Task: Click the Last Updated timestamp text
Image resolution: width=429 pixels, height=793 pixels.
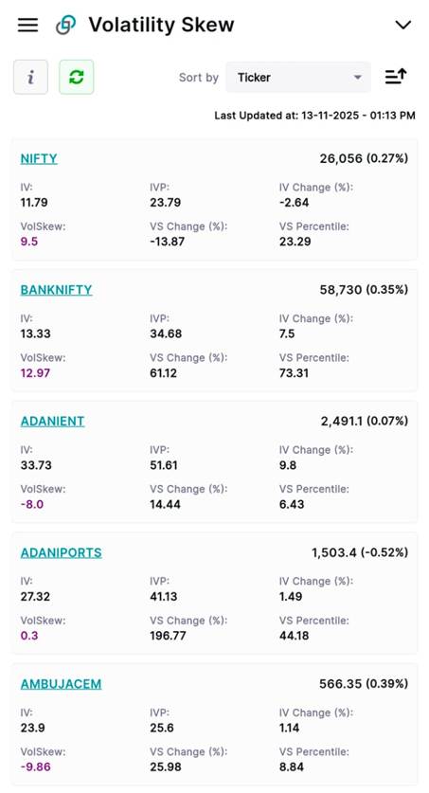Action: (314, 116)
